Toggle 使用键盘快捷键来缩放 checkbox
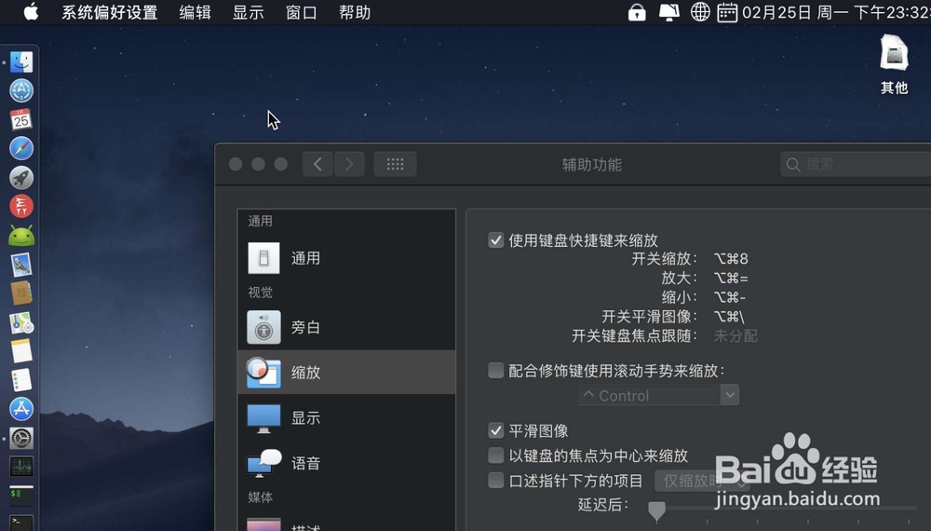Viewport: 931px width, 531px height. click(x=496, y=240)
